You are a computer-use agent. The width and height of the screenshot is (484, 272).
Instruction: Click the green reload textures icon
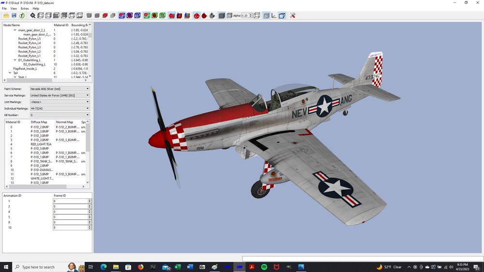22,15
